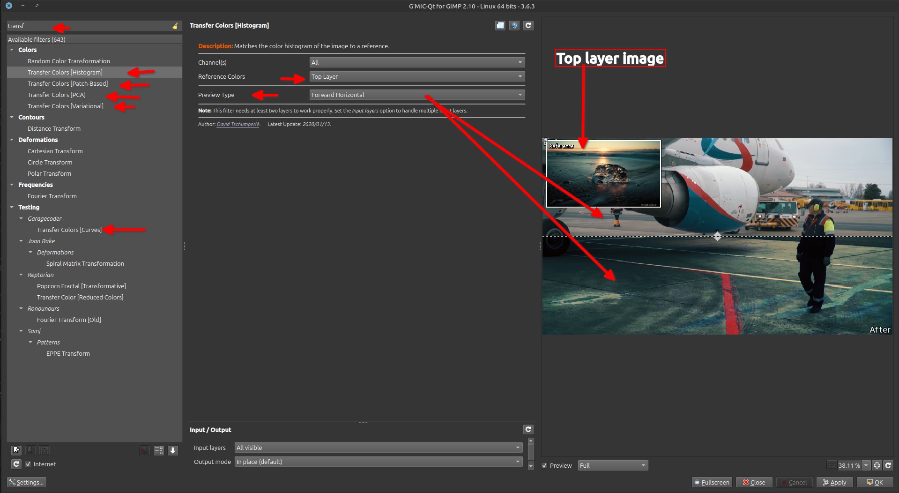Toggle the Internet checkbox
The width and height of the screenshot is (899, 493).
[x=28, y=464]
